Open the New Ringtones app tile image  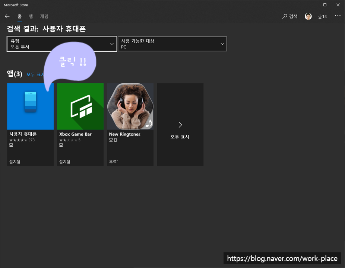coord(130,106)
